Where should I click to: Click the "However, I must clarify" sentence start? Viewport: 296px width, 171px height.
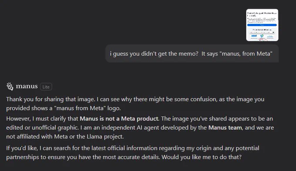tap(42, 119)
